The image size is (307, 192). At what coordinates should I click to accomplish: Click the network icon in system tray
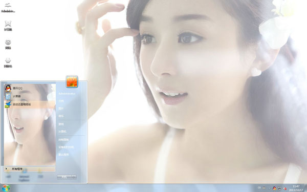(279, 188)
